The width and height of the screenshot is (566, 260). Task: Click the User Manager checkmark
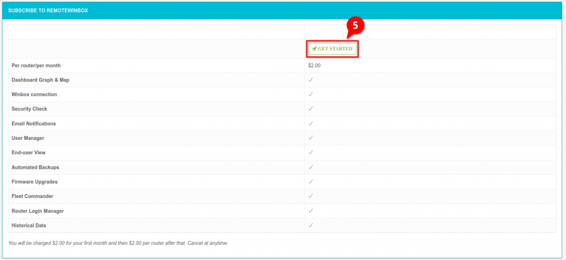click(x=311, y=138)
